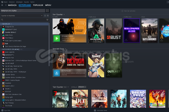Open the Wallpaper Alive game thumbnail
The height and width of the screenshot is (112, 169).
coord(132,31)
